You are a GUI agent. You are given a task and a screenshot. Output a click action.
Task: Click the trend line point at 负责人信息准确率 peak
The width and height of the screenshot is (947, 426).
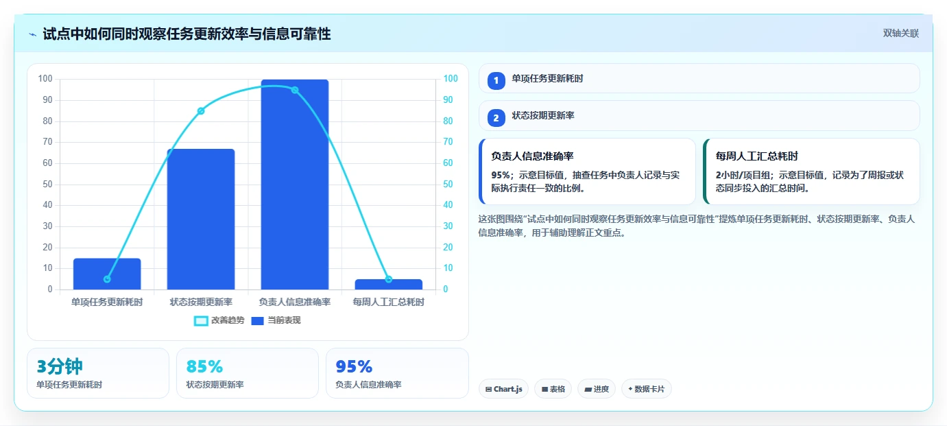click(295, 90)
